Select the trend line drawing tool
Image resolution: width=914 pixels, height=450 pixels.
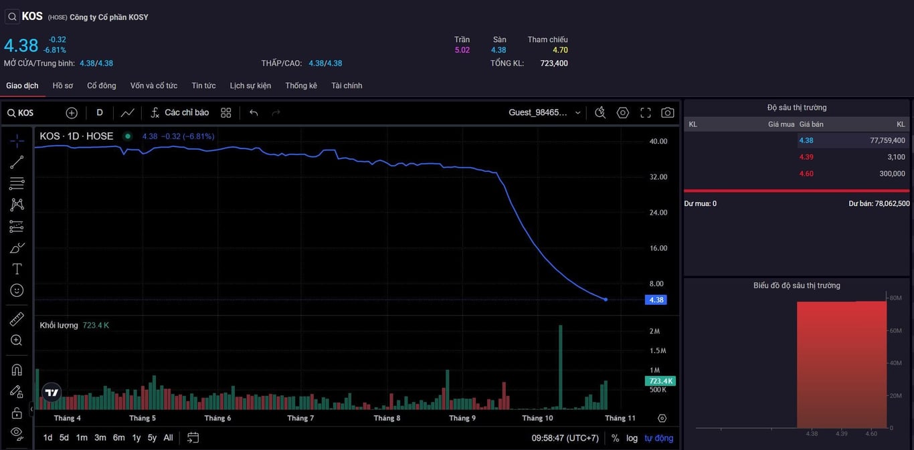tap(17, 162)
